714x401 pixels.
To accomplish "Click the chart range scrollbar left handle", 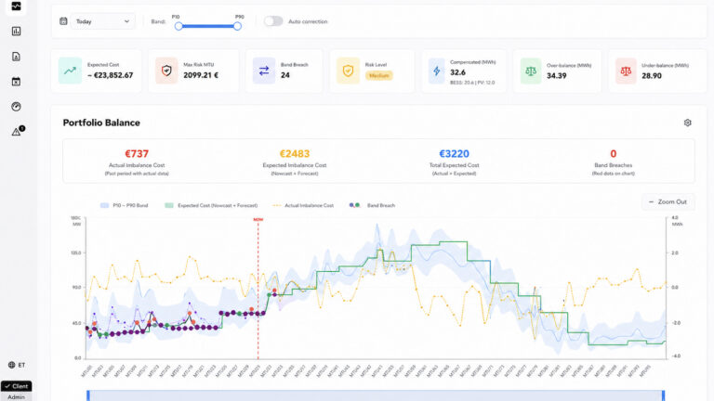I will (88, 395).
